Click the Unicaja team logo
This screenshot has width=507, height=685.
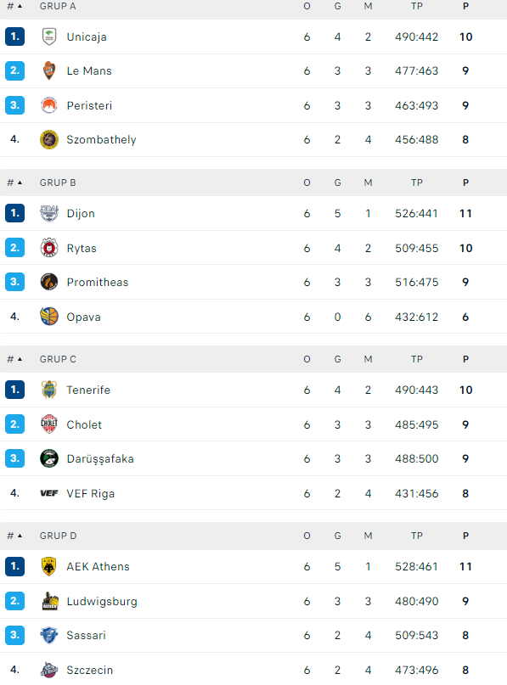[x=49, y=36]
